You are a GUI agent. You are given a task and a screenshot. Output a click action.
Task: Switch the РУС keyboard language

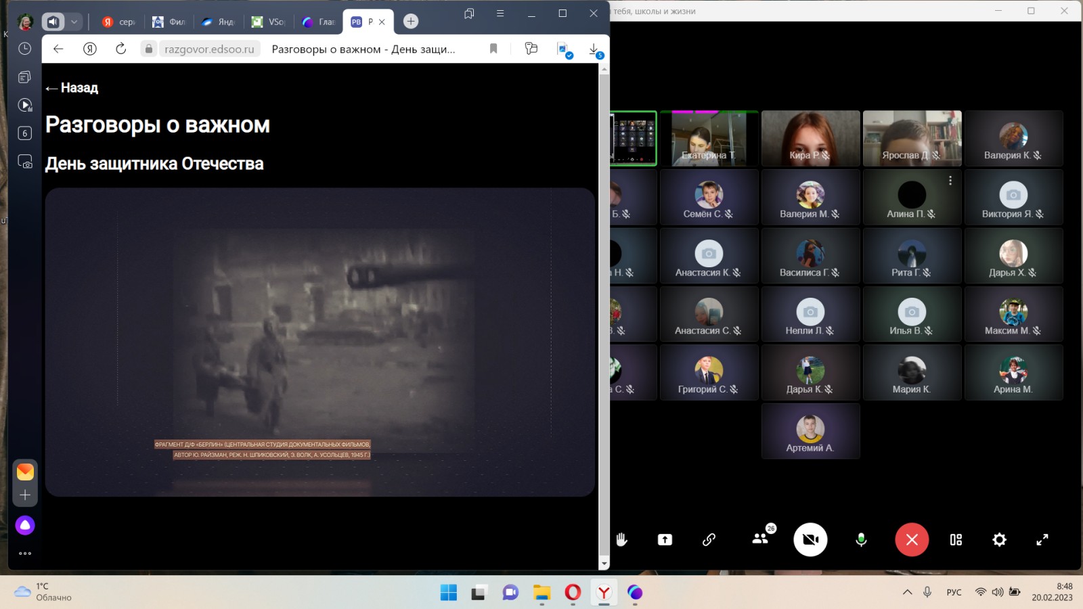pyautogui.click(x=954, y=592)
